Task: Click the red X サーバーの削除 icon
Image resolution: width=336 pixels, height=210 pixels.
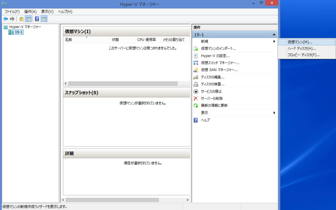Action: click(x=196, y=98)
